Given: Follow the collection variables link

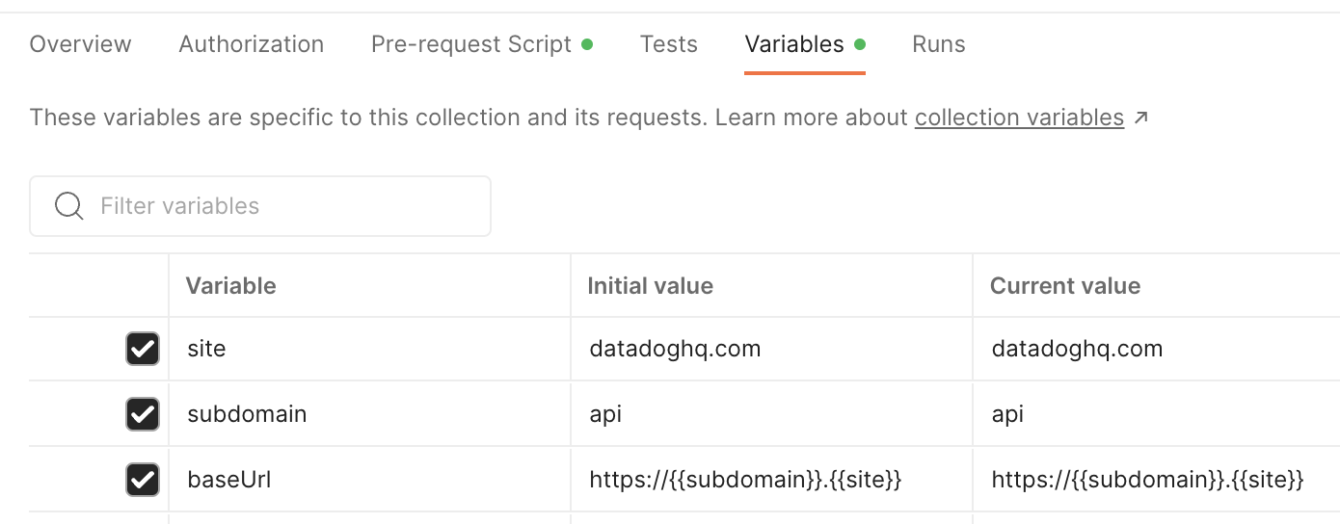Looking at the screenshot, I should (x=1019, y=118).
